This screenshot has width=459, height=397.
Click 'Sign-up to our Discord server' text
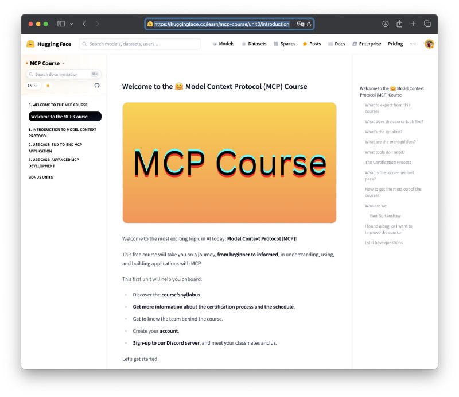(166, 343)
